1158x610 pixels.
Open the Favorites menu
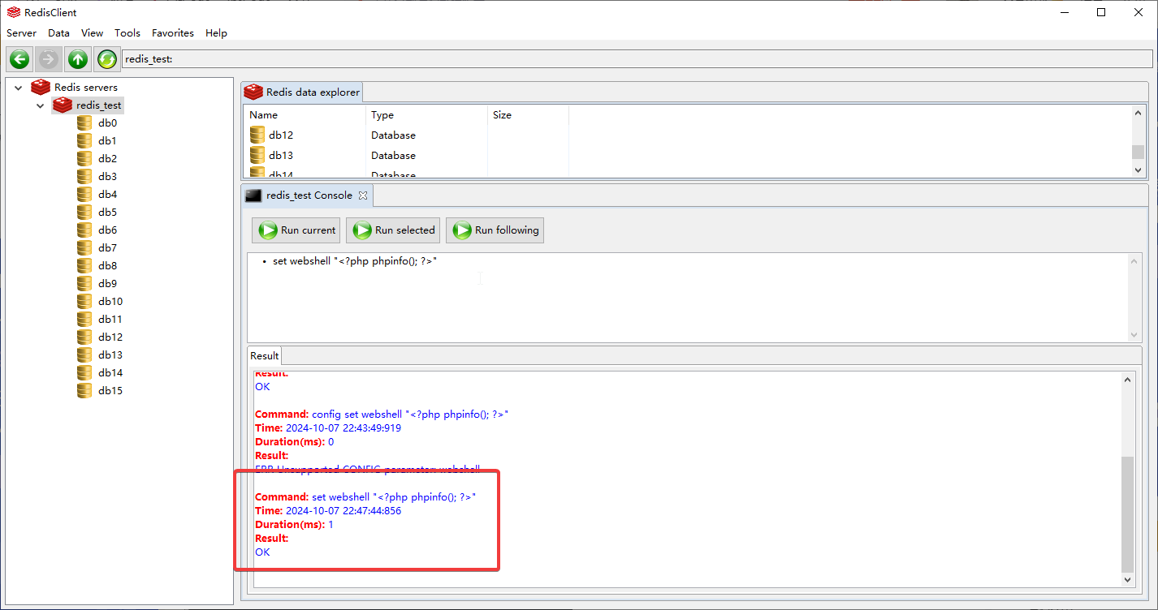tap(173, 33)
